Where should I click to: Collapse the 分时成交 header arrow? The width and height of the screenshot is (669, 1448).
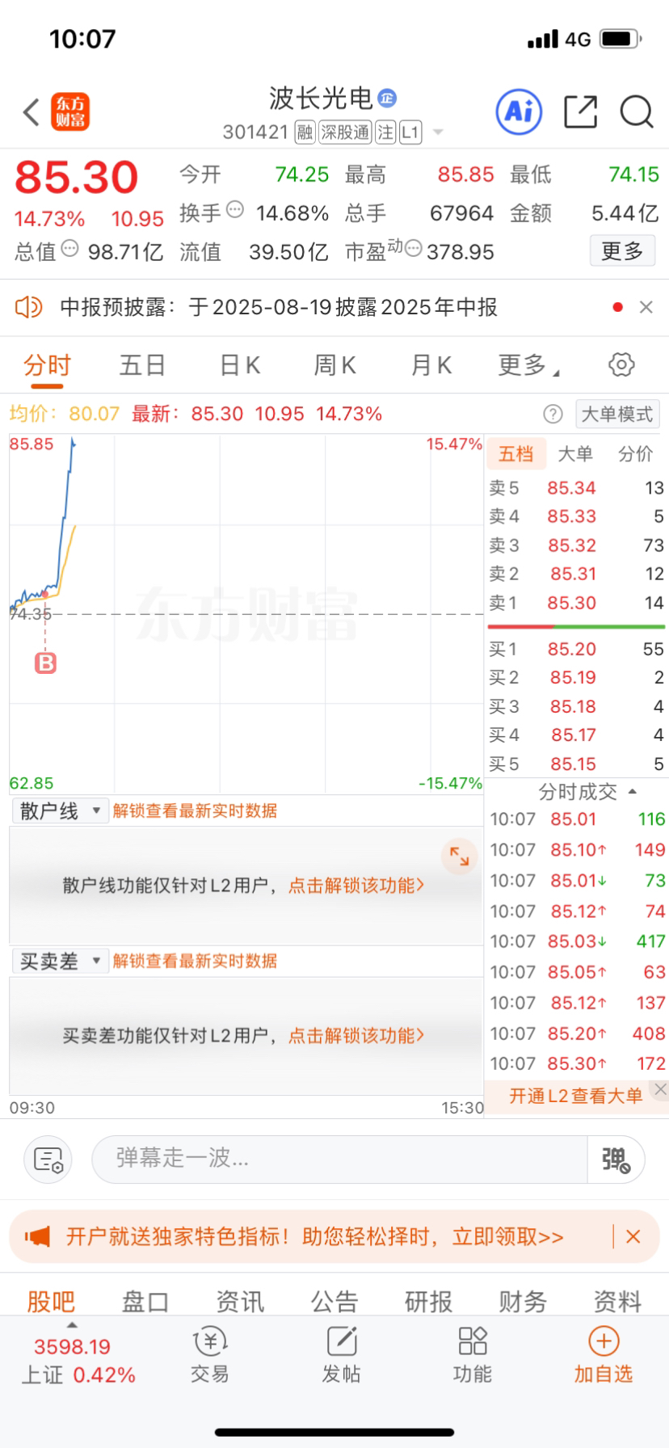(633, 792)
